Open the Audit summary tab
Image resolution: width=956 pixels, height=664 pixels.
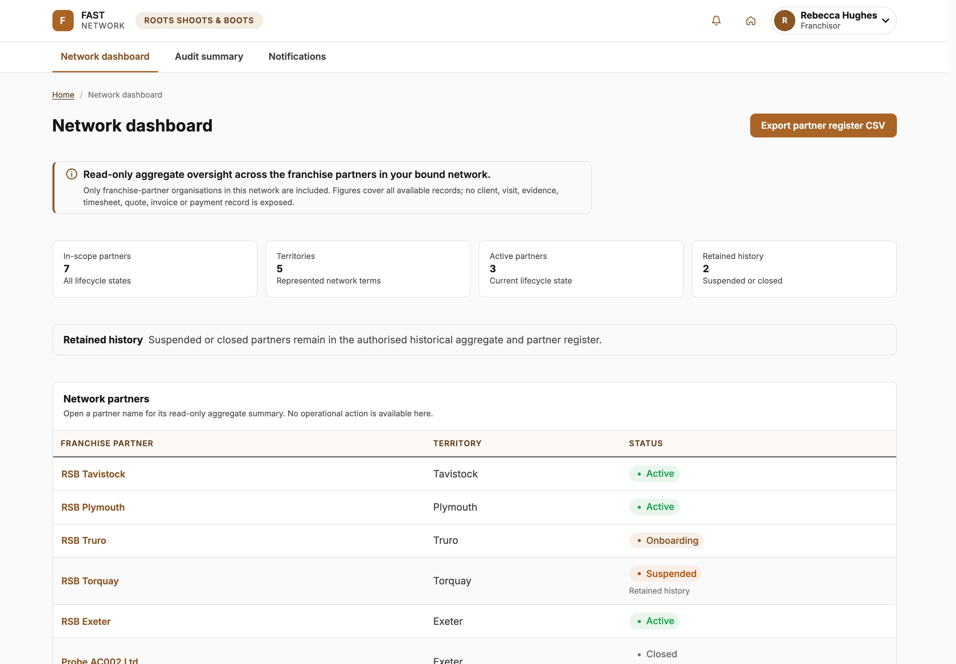209,56
